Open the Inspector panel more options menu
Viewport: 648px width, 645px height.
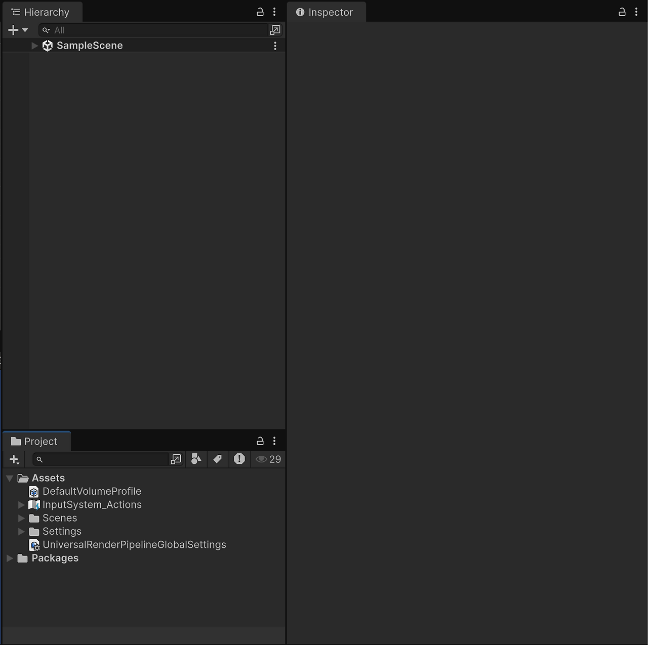(636, 12)
